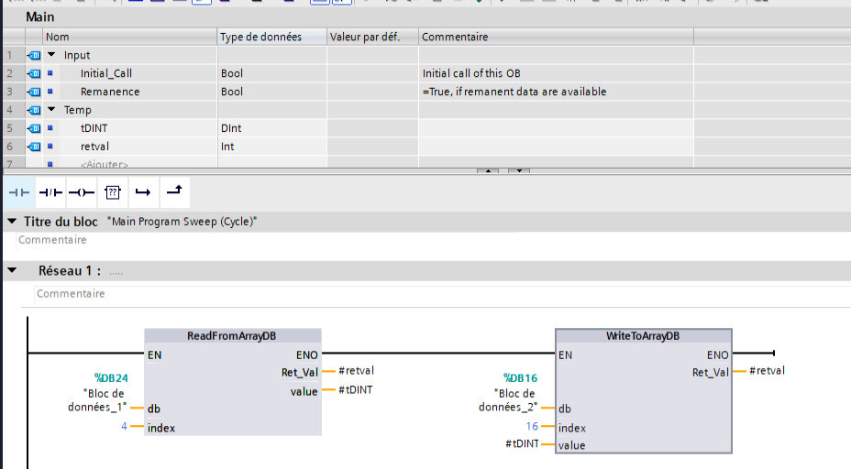Click the interface icon in the Initial_Call row

coord(35,73)
